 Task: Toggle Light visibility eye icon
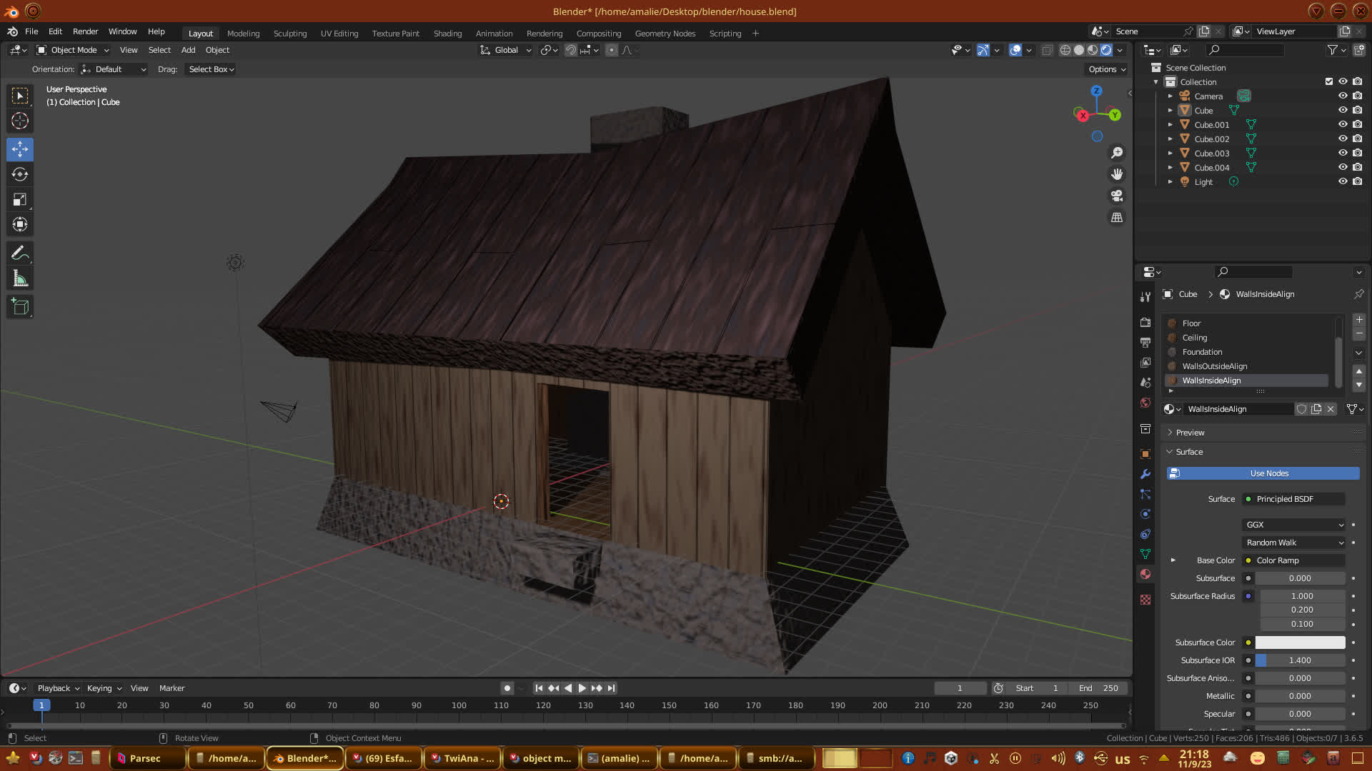pyautogui.click(x=1343, y=181)
